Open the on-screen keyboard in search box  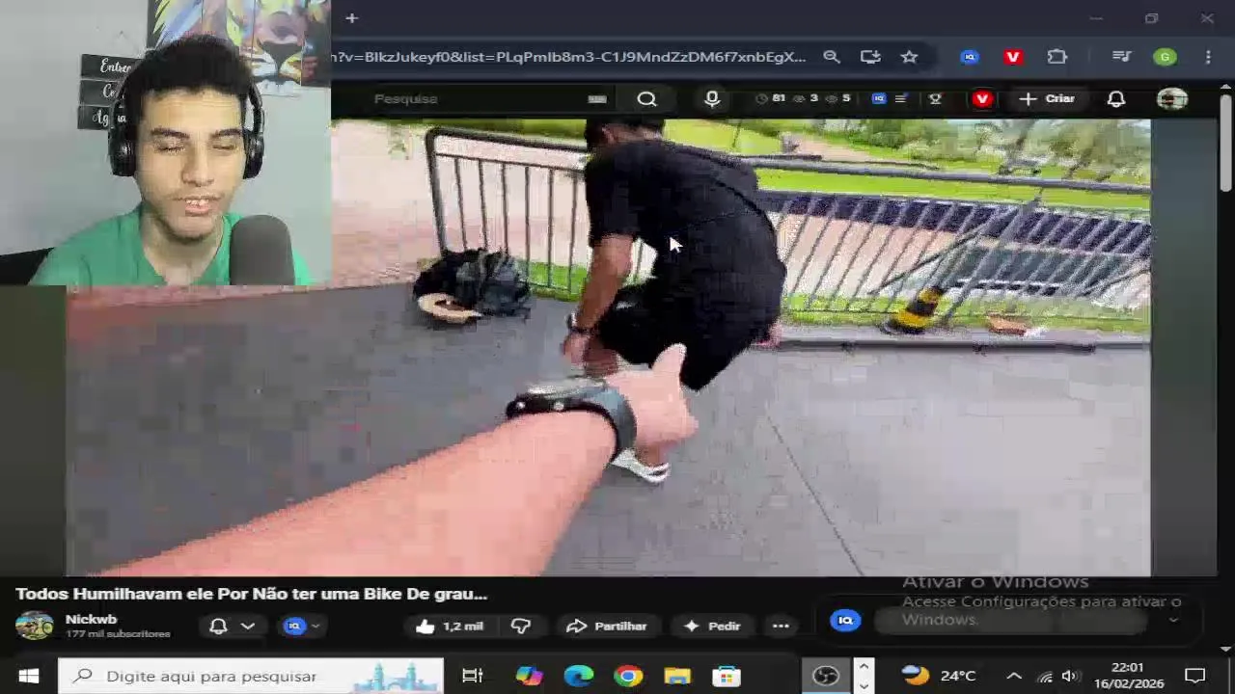click(597, 98)
